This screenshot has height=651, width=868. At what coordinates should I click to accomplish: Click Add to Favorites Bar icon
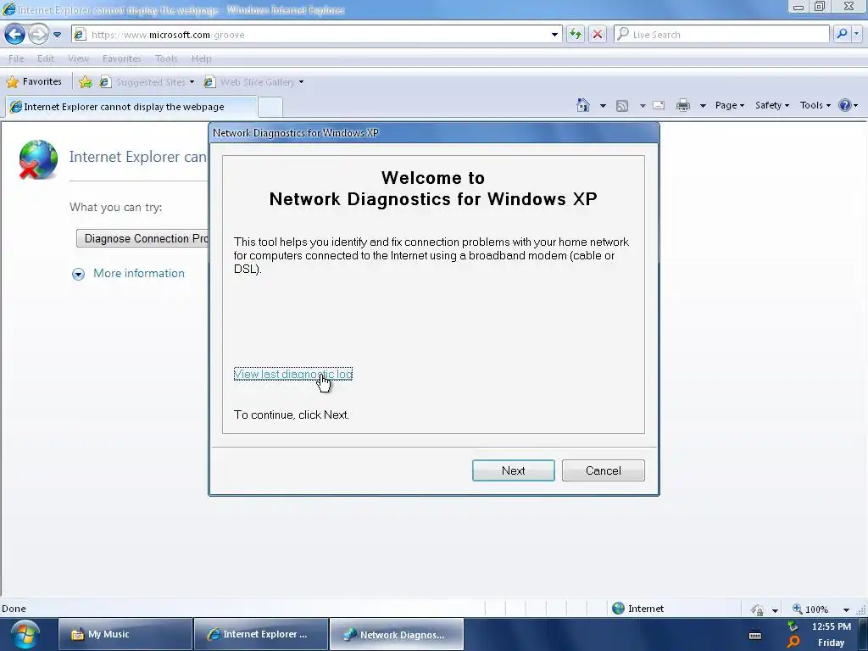coord(86,82)
